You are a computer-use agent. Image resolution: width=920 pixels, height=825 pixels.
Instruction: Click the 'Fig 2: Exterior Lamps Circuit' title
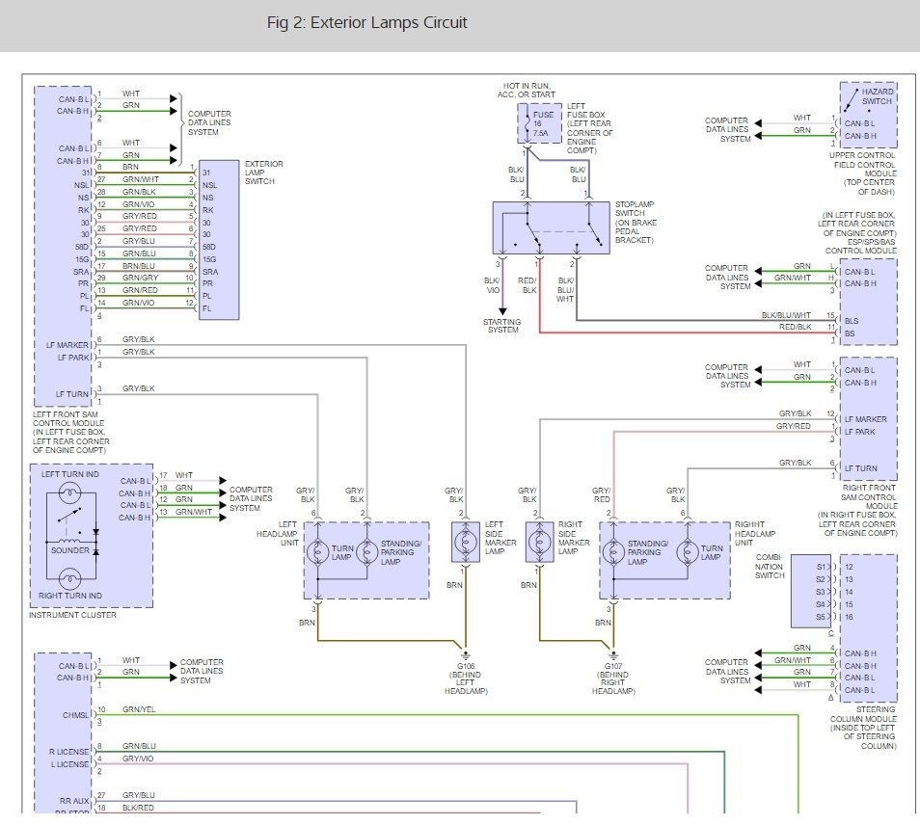point(367,23)
